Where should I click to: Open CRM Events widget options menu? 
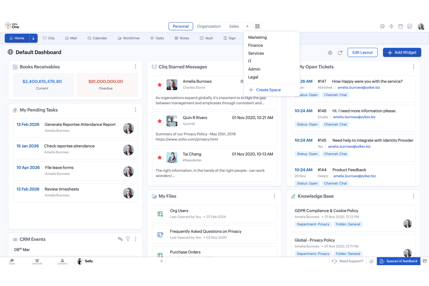click(135, 239)
